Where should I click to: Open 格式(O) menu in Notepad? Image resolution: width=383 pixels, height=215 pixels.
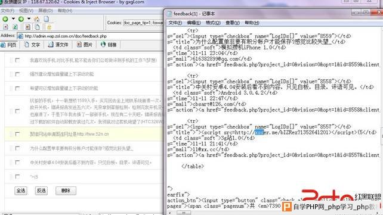click(213, 23)
